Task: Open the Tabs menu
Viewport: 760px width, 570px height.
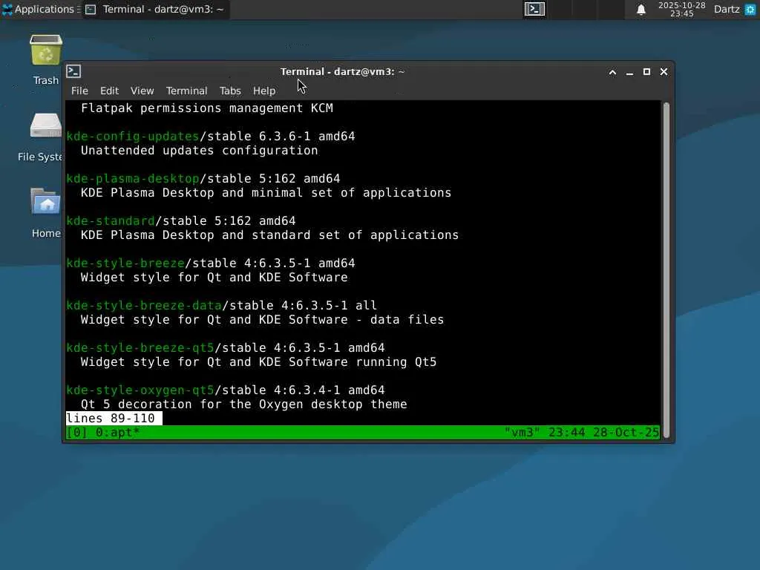Action: coord(230,91)
